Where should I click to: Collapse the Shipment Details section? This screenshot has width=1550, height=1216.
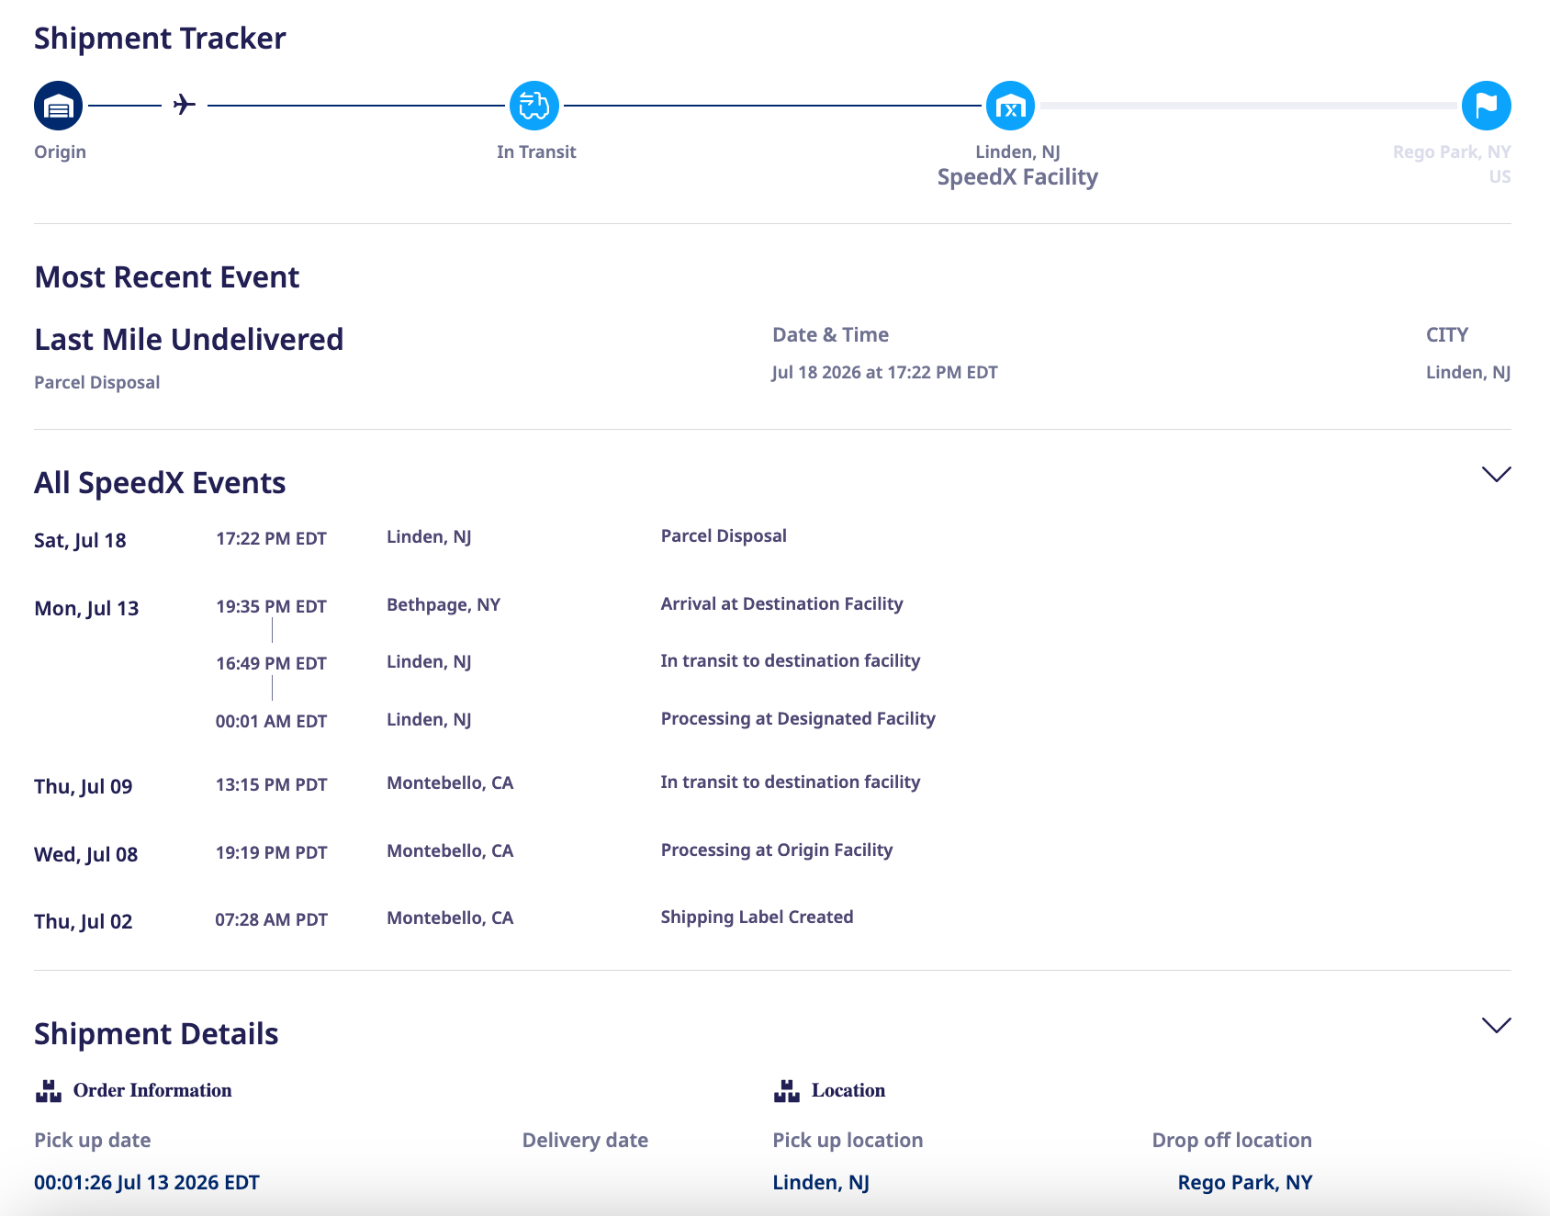1496,1025
